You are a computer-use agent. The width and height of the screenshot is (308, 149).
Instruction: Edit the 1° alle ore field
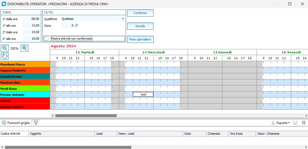[x=31, y=25]
